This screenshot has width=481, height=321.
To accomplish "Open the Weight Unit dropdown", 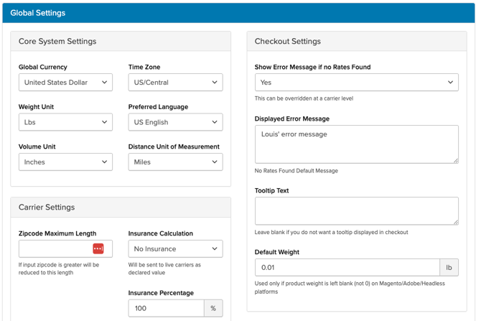I will pyautogui.click(x=65, y=122).
